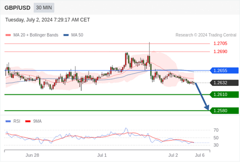Click the RSI axis value 30
Screen dimensions: 240x162
(216, 145)
